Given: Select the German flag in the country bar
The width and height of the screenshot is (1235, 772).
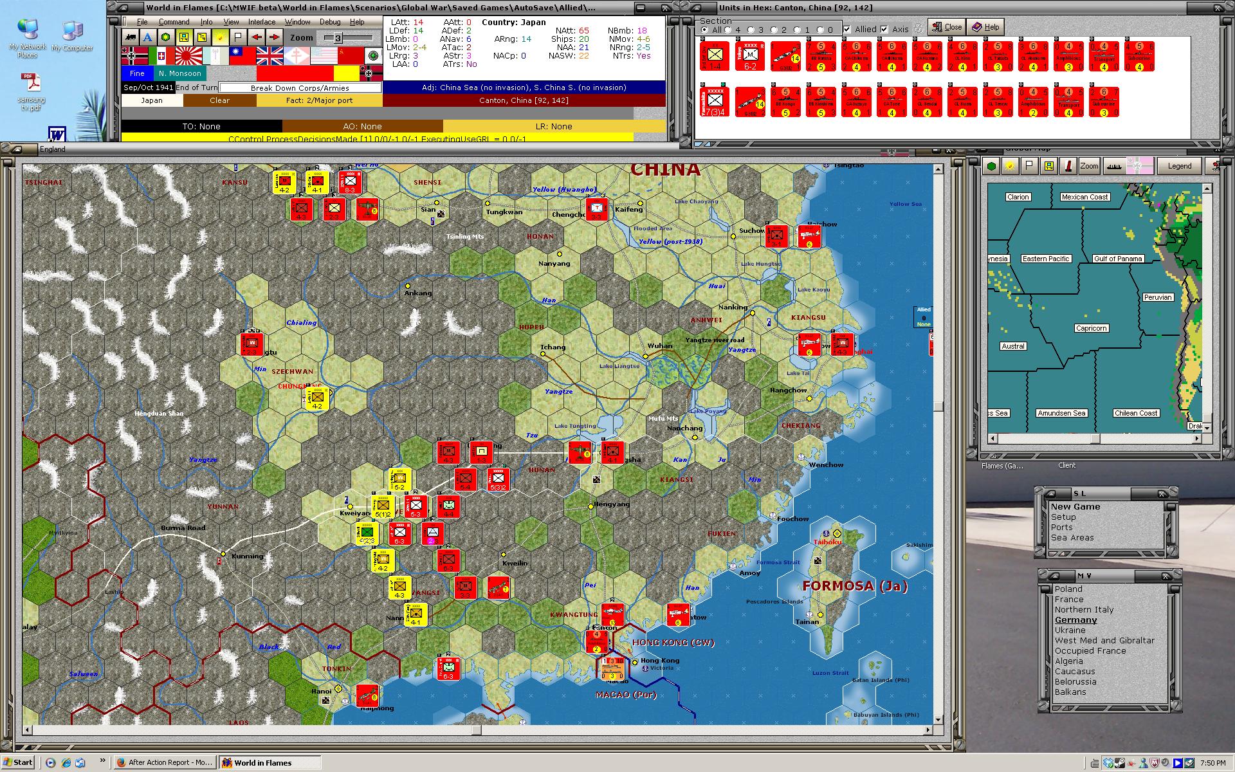Looking at the screenshot, I should tap(134, 56).
